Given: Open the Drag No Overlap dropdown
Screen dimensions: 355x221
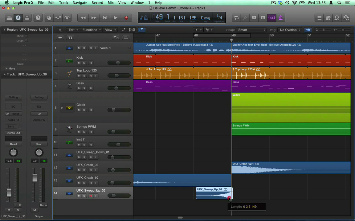Looking at the screenshot, I should [x=290, y=30].
